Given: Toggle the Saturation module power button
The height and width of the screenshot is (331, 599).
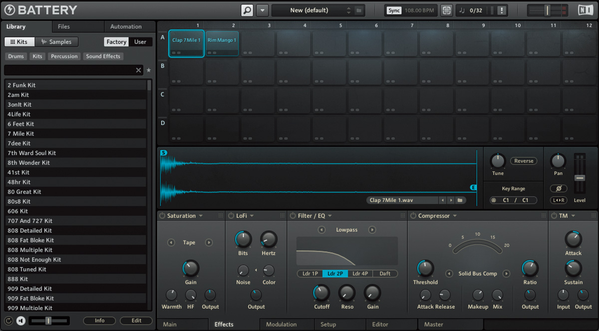Looking at the screenshot, I should point(162,216).
